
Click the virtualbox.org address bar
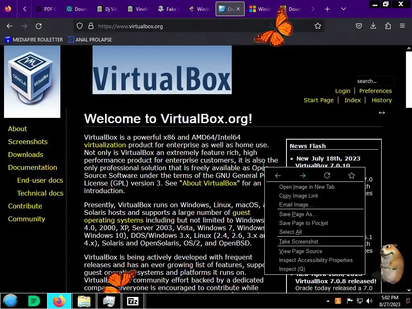click(x=200, y=26)
